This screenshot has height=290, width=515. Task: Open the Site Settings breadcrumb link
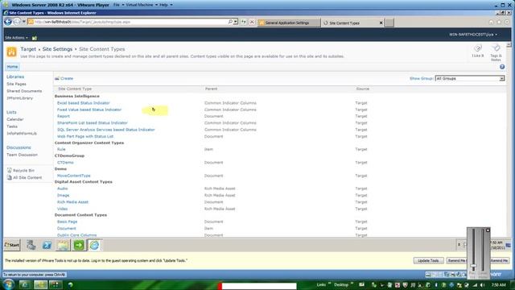pyautogui.click(x=57, y=49)
